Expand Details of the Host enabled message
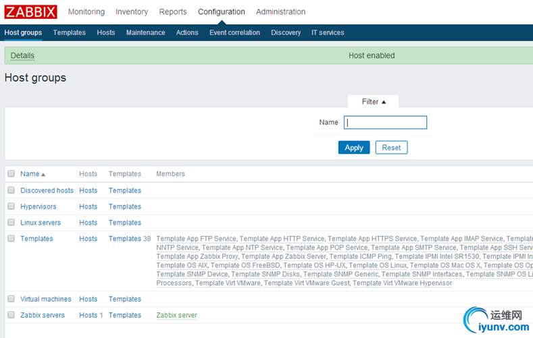533x338 pixels. (x=22, y=55)
